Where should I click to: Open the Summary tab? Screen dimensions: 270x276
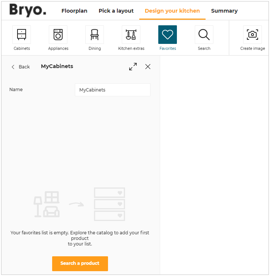coord(224,11)
